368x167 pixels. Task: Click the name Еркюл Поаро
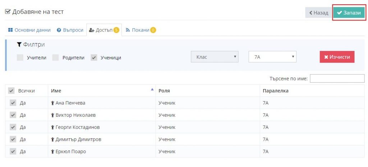coord(71,152)
